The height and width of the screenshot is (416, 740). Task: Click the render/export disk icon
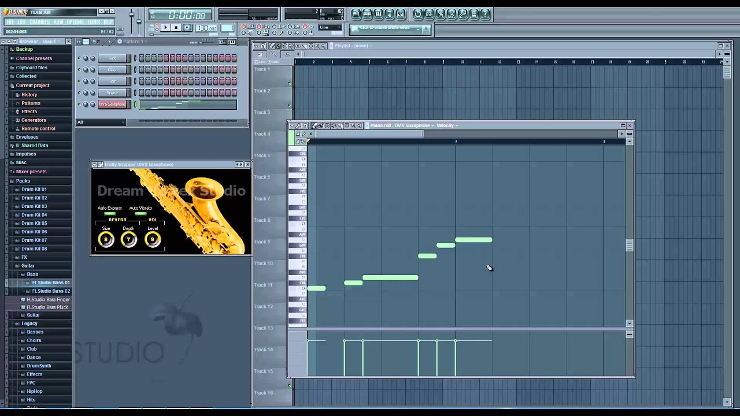click(x=441, y=14)
